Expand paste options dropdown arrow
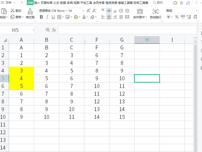The height and width of the screenshot is (152, 202). [x=7, y=17]
